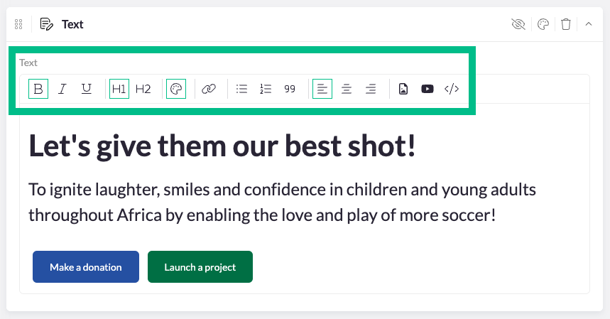The width and height of the screenshot is (610, 319).
Task: Toggle bold formatting in the text toolbar
Action: [38, 89]
